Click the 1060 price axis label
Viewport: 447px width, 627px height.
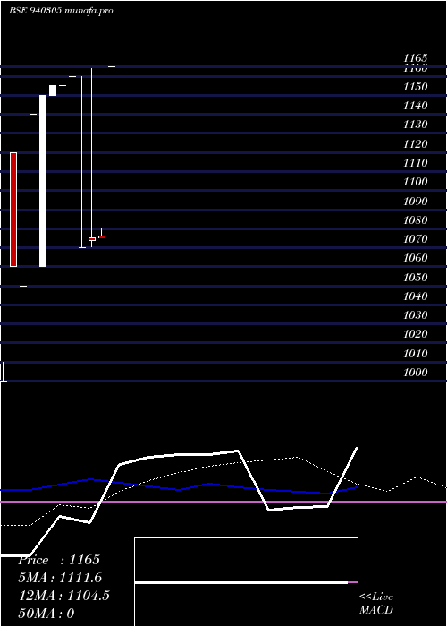415,258
